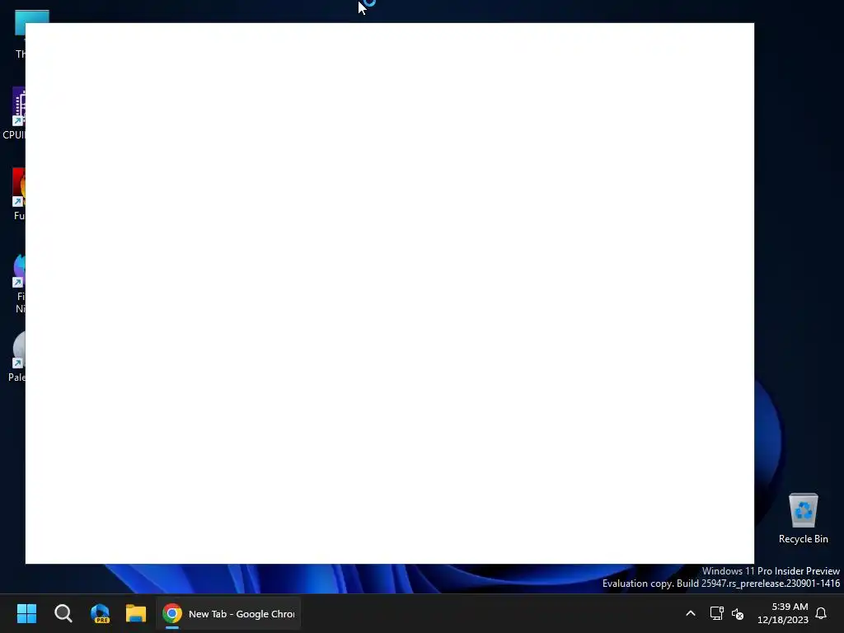844x633 pixels.
Task: Open the clock showing 5:39 AM
Action: [x=783, y=613]
